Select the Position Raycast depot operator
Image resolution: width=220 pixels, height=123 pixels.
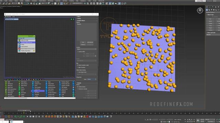64,84
